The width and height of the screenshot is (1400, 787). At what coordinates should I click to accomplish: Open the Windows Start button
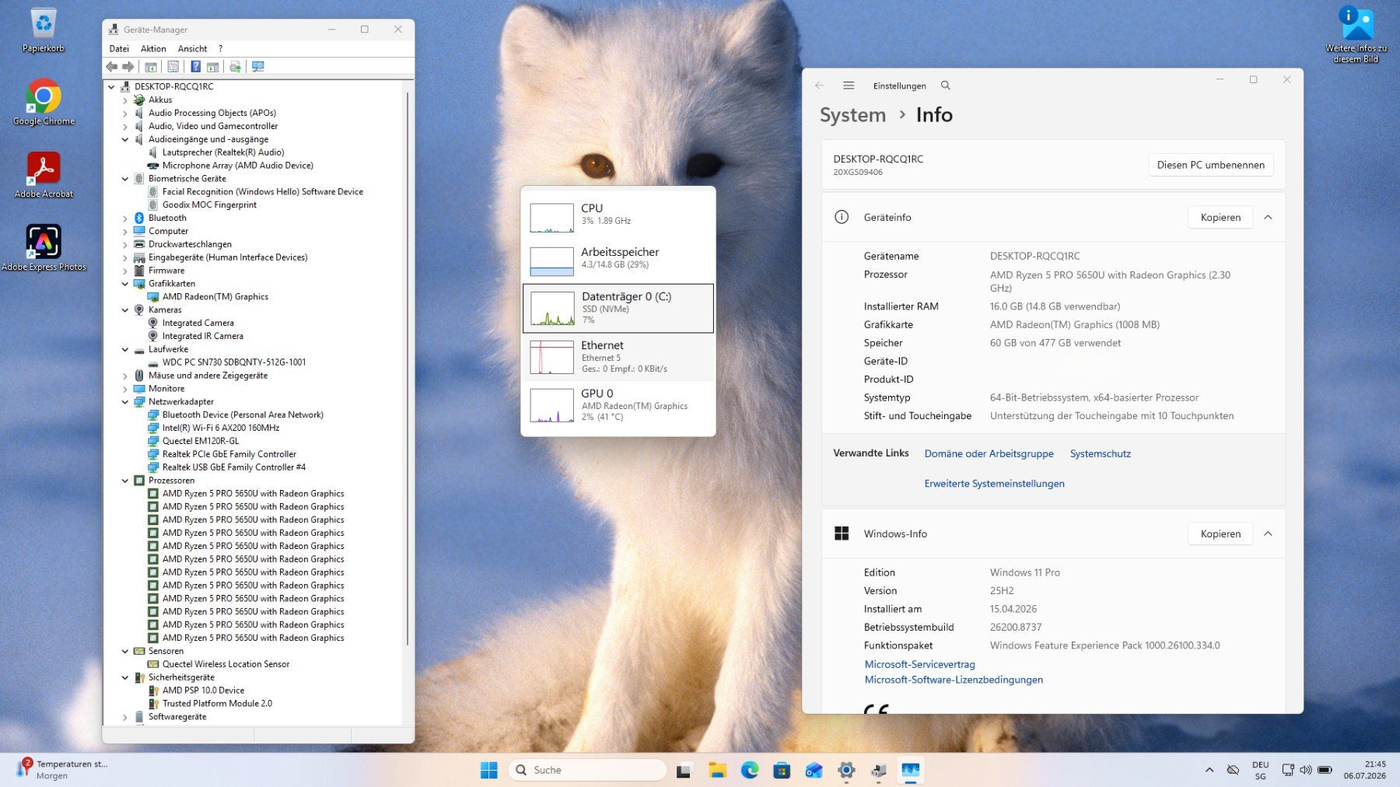(489, 770)
